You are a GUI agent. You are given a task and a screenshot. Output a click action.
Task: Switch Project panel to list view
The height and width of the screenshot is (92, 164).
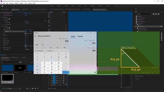coord(4,89)
